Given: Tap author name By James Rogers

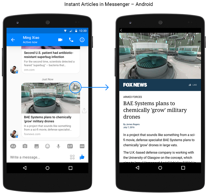Looking at the screenshot, I should pyautogui.click(x=131, y=124).
